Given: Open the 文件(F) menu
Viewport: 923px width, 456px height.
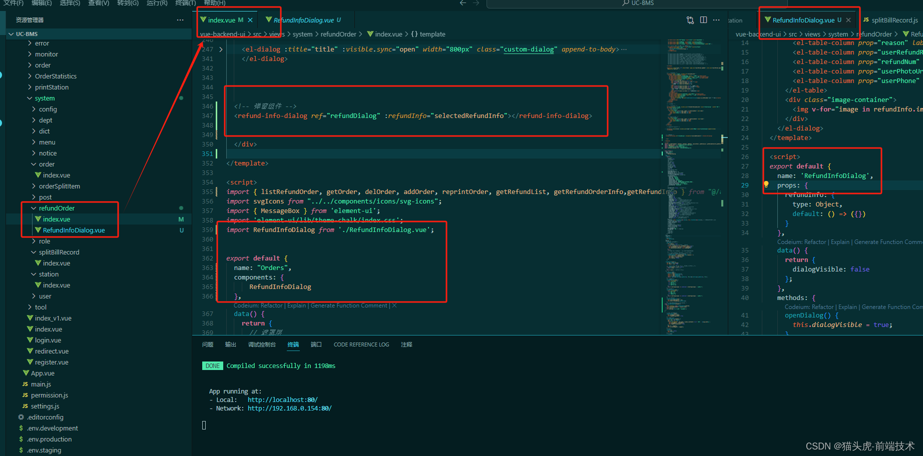Looking at the screenshot, I should [x=14, y=3].
